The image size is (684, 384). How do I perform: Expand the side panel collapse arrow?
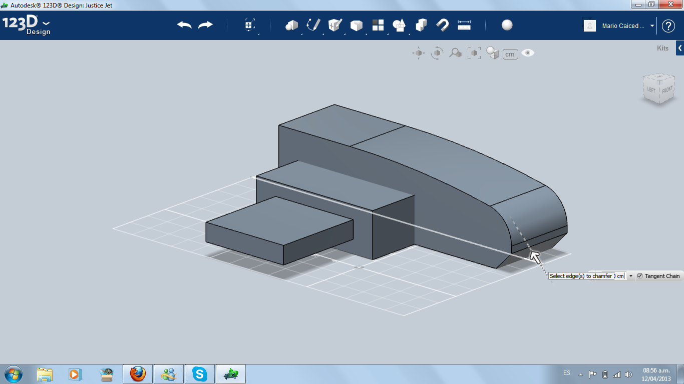coord(680,48)
